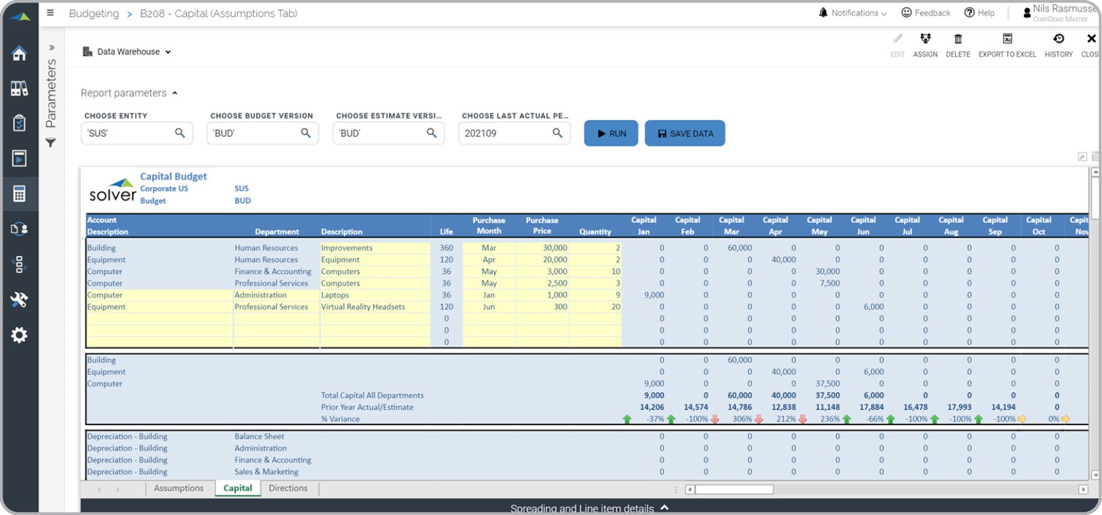Click the Choose Last Actual Period field
Screen dimensions: 1102x515
(505, 133)
